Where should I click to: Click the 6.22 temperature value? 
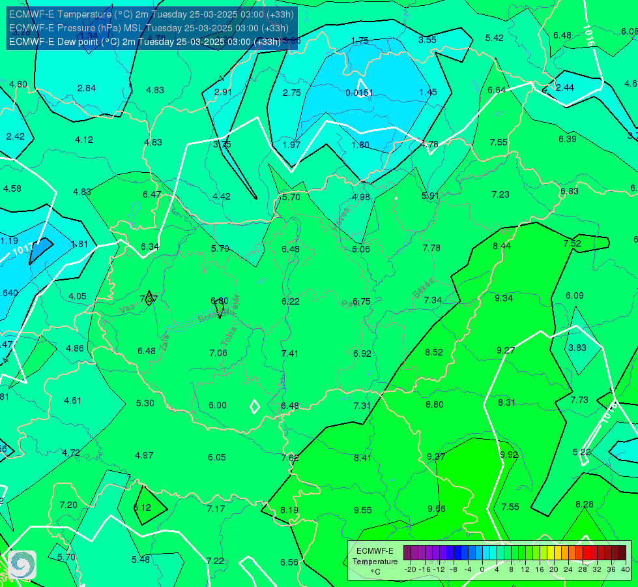[291, 301]
